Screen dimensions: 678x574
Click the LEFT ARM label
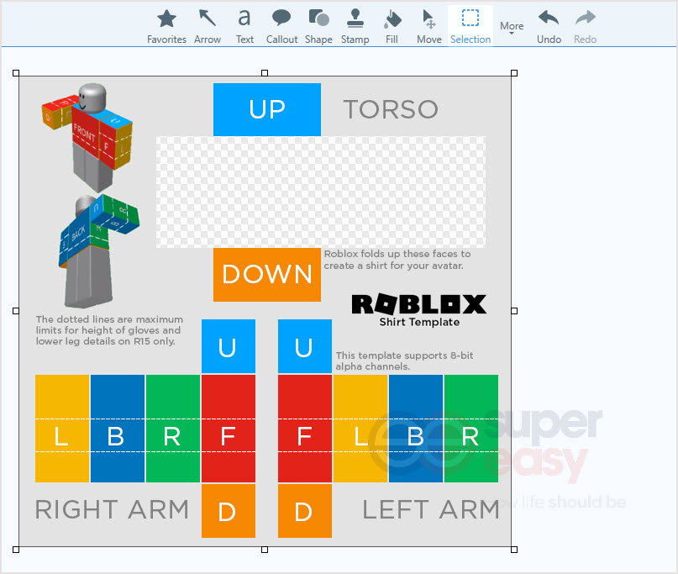[431, 509]
